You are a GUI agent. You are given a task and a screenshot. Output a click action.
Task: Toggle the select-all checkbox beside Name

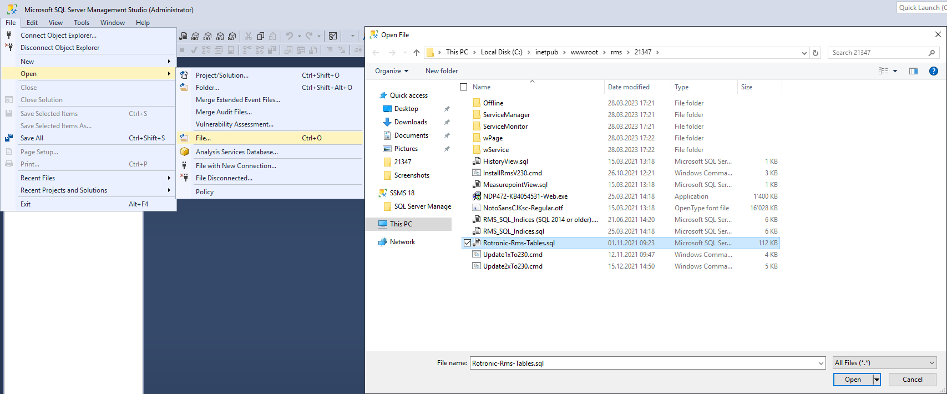click(464, 87)
